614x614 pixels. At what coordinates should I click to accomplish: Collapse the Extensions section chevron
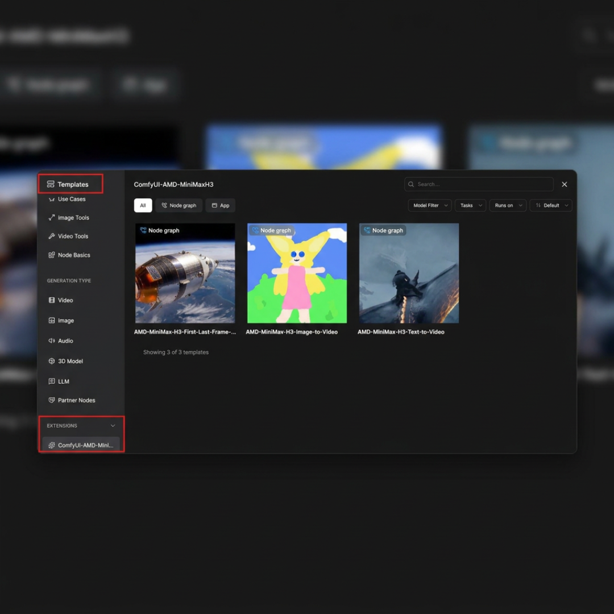[x=113, y=426]
